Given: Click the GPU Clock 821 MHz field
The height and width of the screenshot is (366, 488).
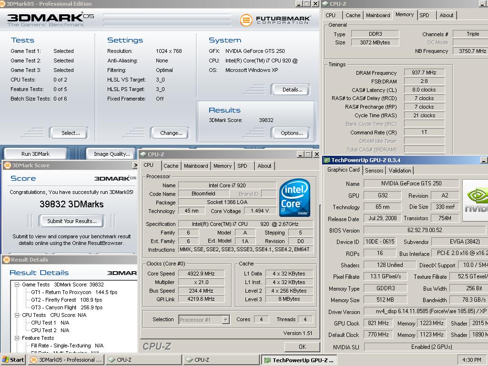Looking at the screenshot, I should (x=378, y=323).
